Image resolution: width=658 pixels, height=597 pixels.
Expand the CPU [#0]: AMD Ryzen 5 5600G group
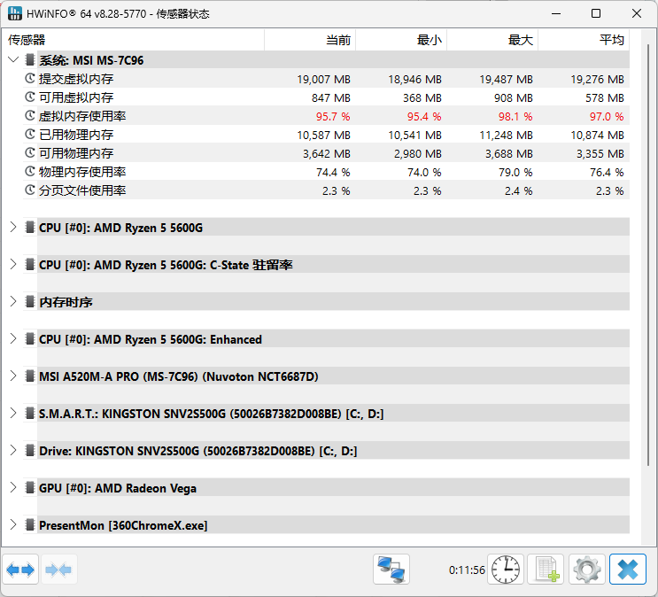click(13, 227)
